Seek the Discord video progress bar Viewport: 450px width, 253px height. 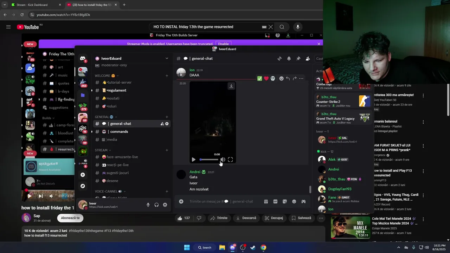(x=209, y=160)
